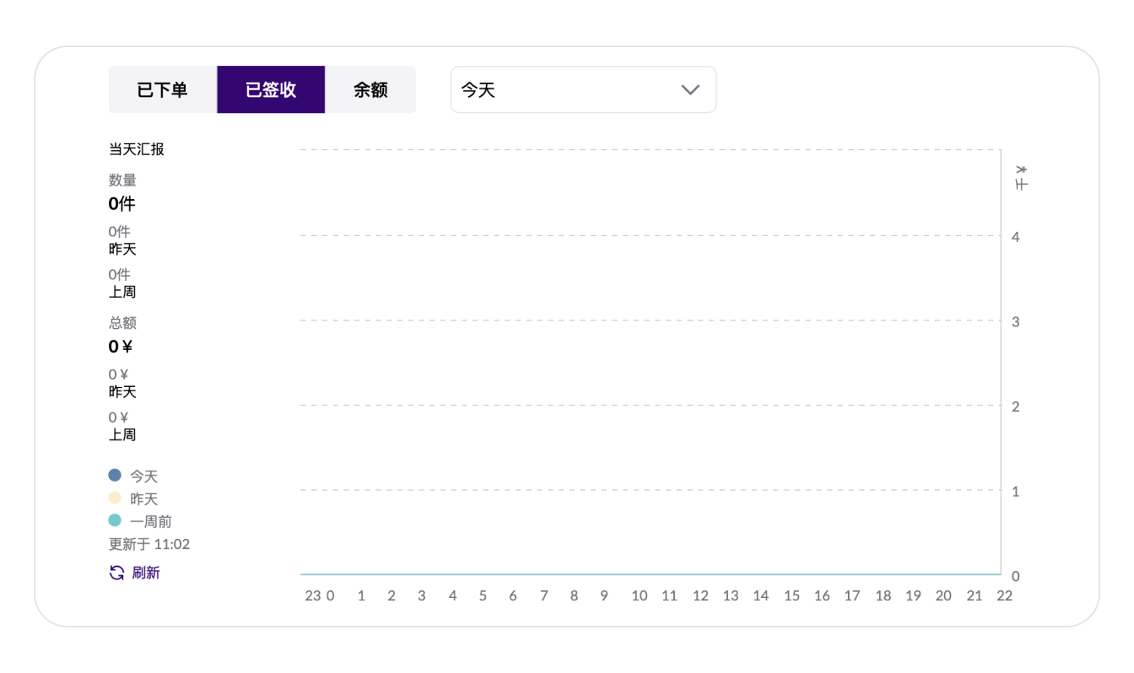Click the lower axis-adjust icon near the y-axis
The height and width of the screenshot is (673, 1134).
pyautogui.click(x=1020, y=184)
